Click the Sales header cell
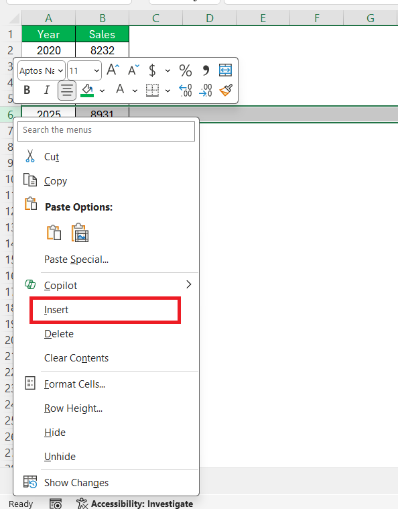 click(102, 34)
